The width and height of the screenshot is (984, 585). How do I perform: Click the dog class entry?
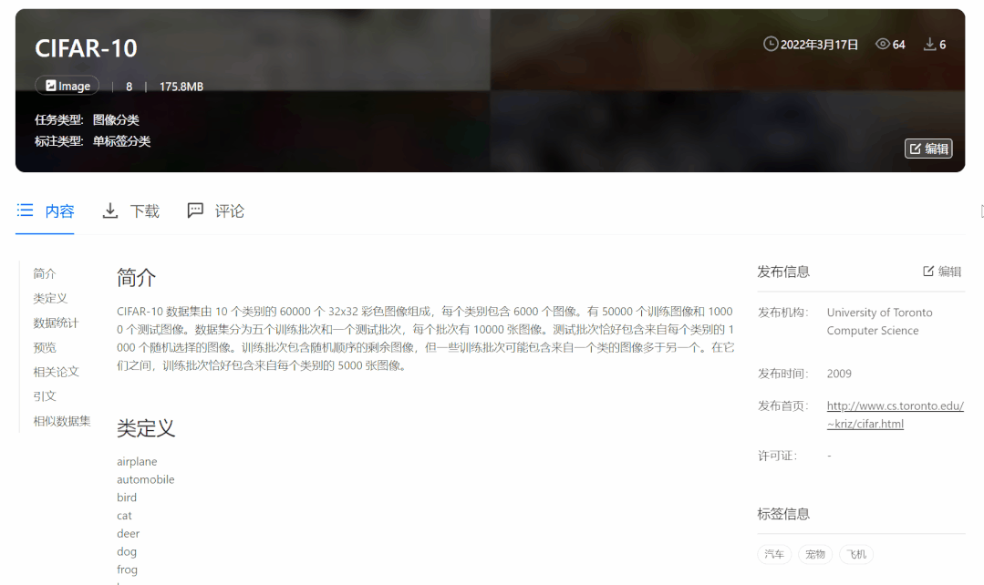127,552
